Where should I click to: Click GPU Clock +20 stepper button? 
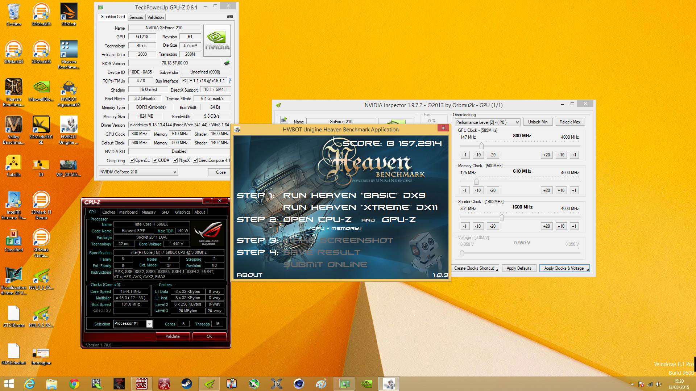[546, 155]
